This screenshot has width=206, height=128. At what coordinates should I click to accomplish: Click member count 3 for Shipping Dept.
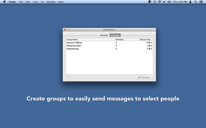tap(116, 46)
